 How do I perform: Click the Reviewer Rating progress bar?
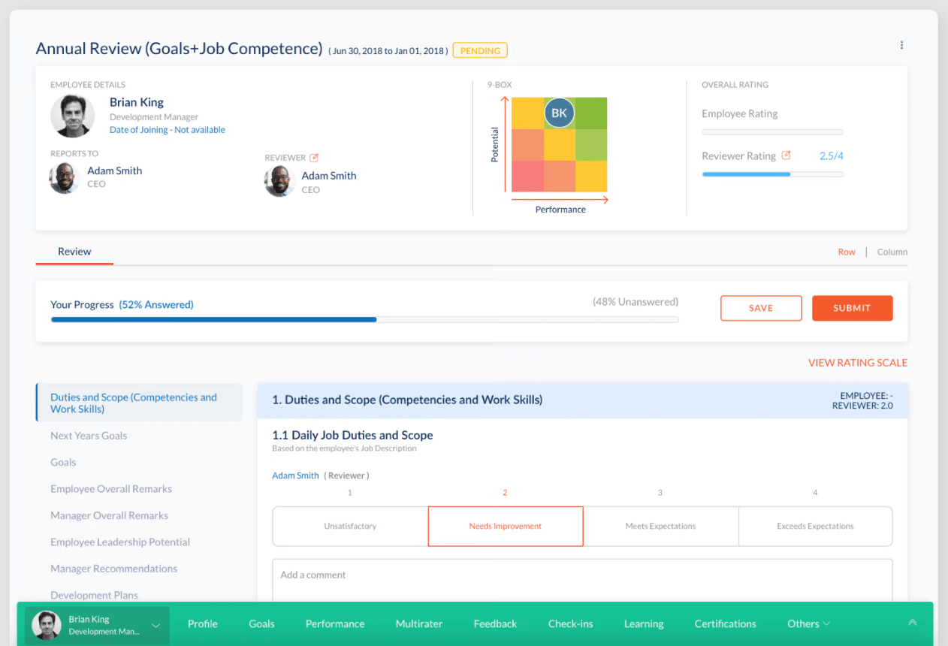772,174
